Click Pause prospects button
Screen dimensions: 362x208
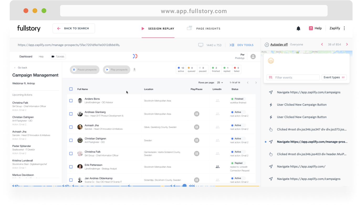[x=85, y=70]
